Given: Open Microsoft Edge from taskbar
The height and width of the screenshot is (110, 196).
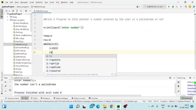Looking at the screenshot, I should (98, 107).
